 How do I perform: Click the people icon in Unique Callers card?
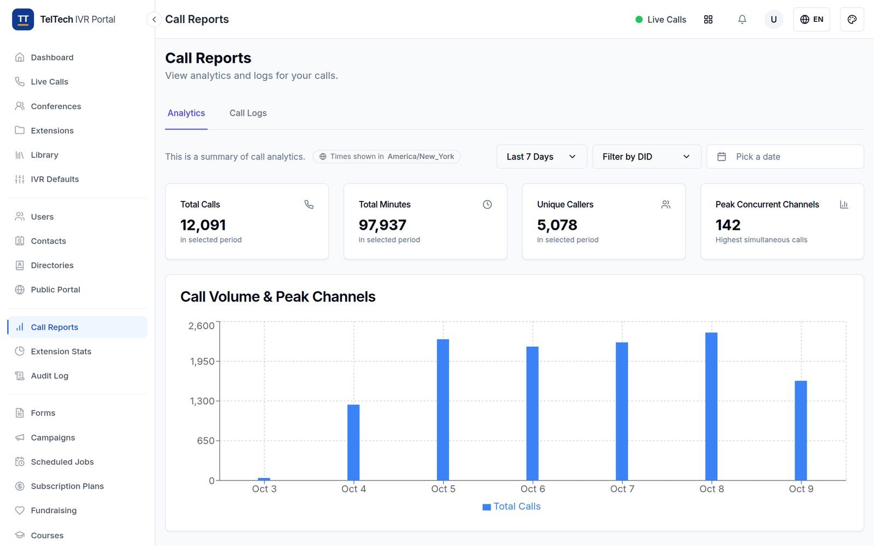point(665,204)
